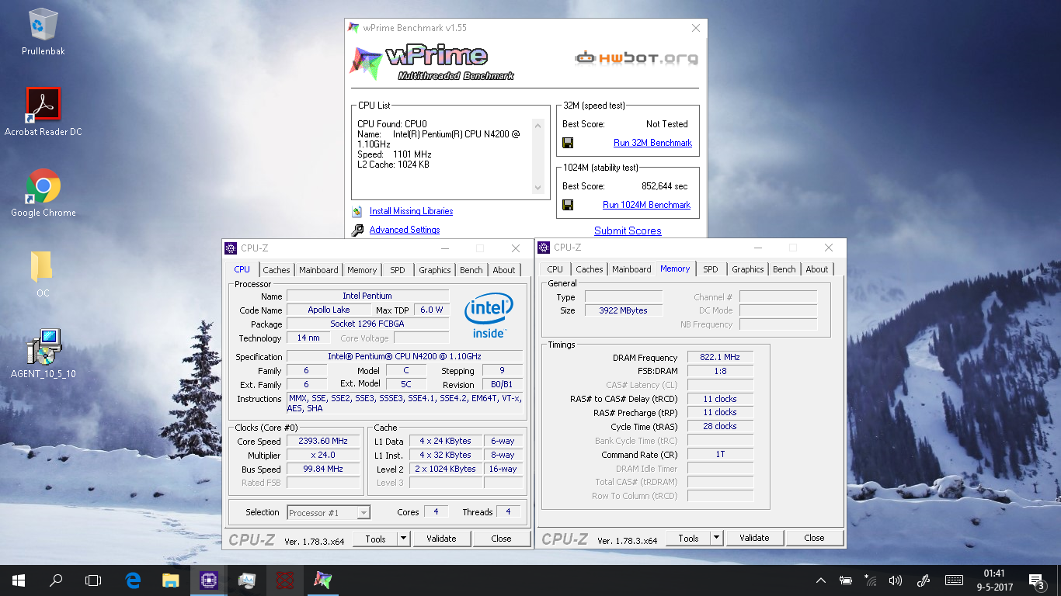Screen dimensions: 1061x596
Task: Open the Wi-Fi network tray icon
Action: [x=871, y=580]
